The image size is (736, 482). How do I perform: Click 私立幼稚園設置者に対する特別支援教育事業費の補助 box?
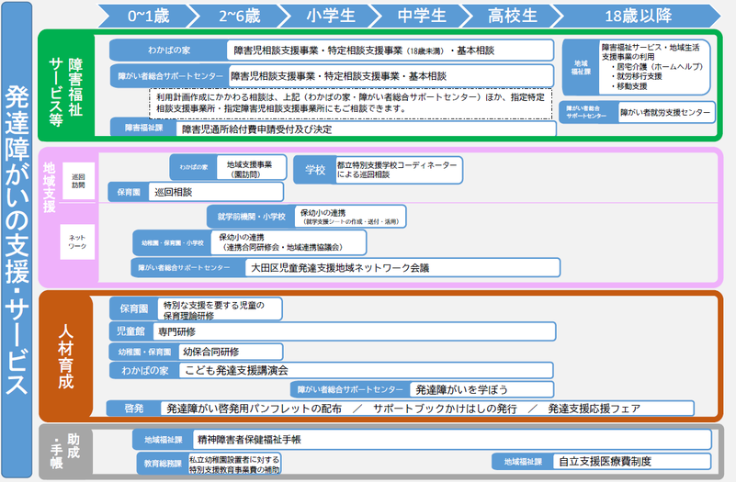coord(234,464)
